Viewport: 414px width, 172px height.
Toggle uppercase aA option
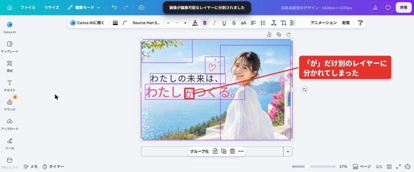coord(243,23)
